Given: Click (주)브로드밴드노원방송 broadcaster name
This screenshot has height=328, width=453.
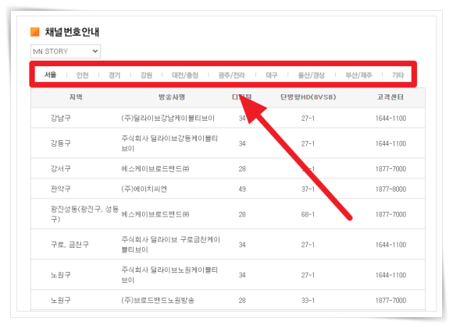Looking at the screenshot, I should click(x=158, y=300).
